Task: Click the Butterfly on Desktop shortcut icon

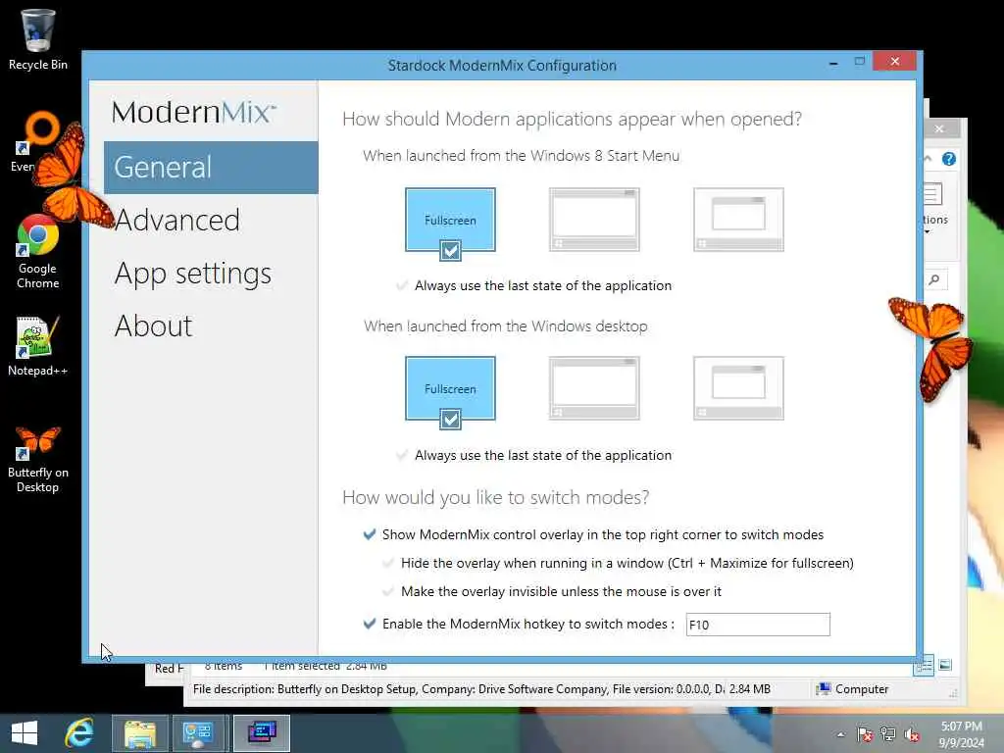Action: coord(38,459)
